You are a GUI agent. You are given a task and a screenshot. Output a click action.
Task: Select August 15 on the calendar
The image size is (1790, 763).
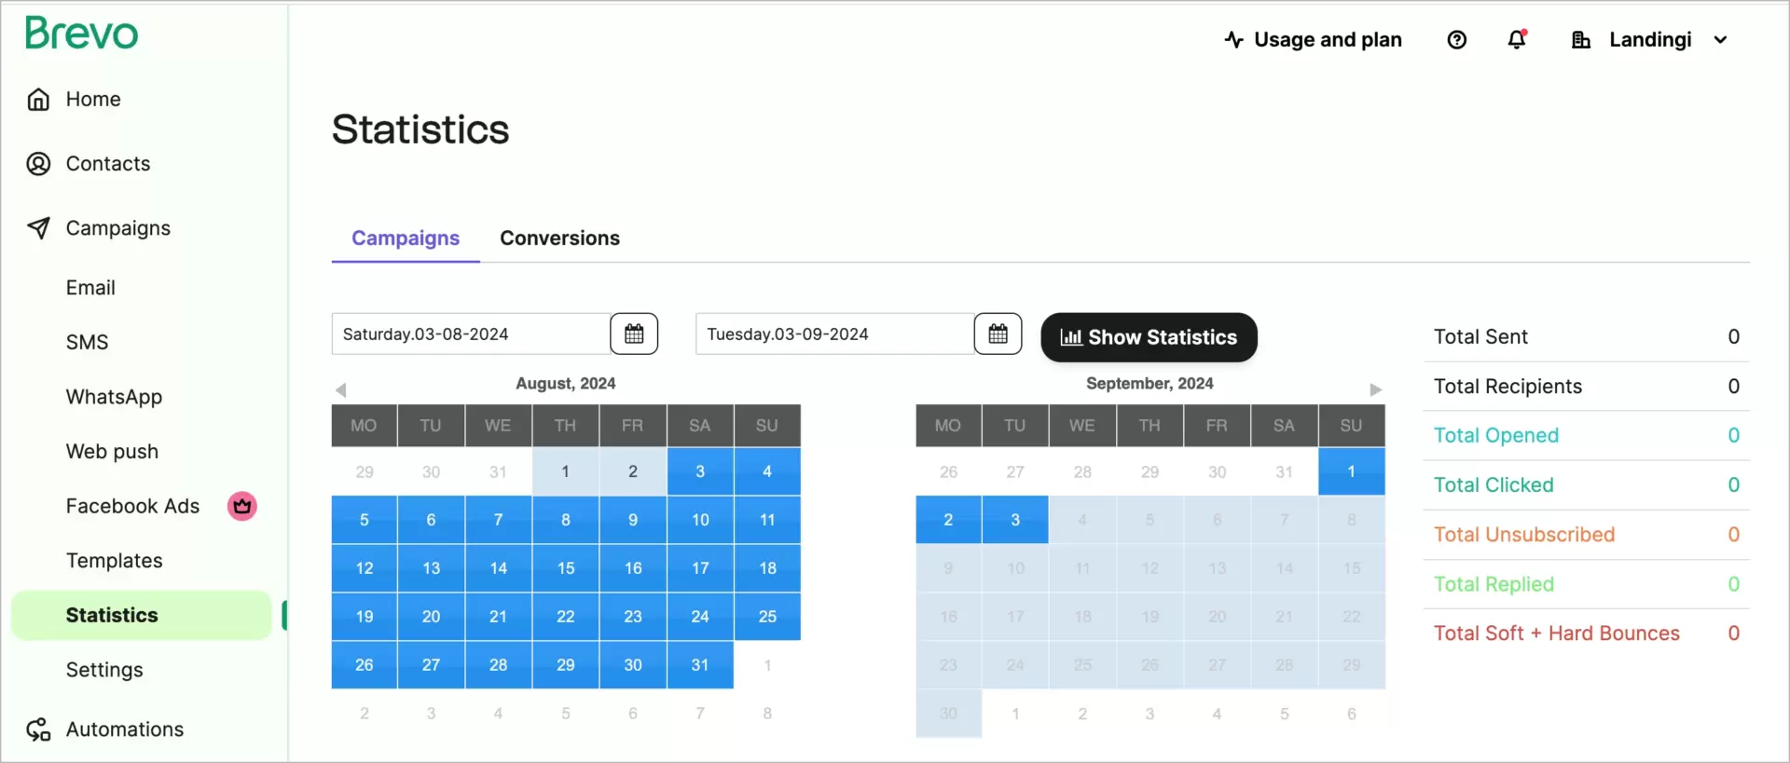coord(565,567)
